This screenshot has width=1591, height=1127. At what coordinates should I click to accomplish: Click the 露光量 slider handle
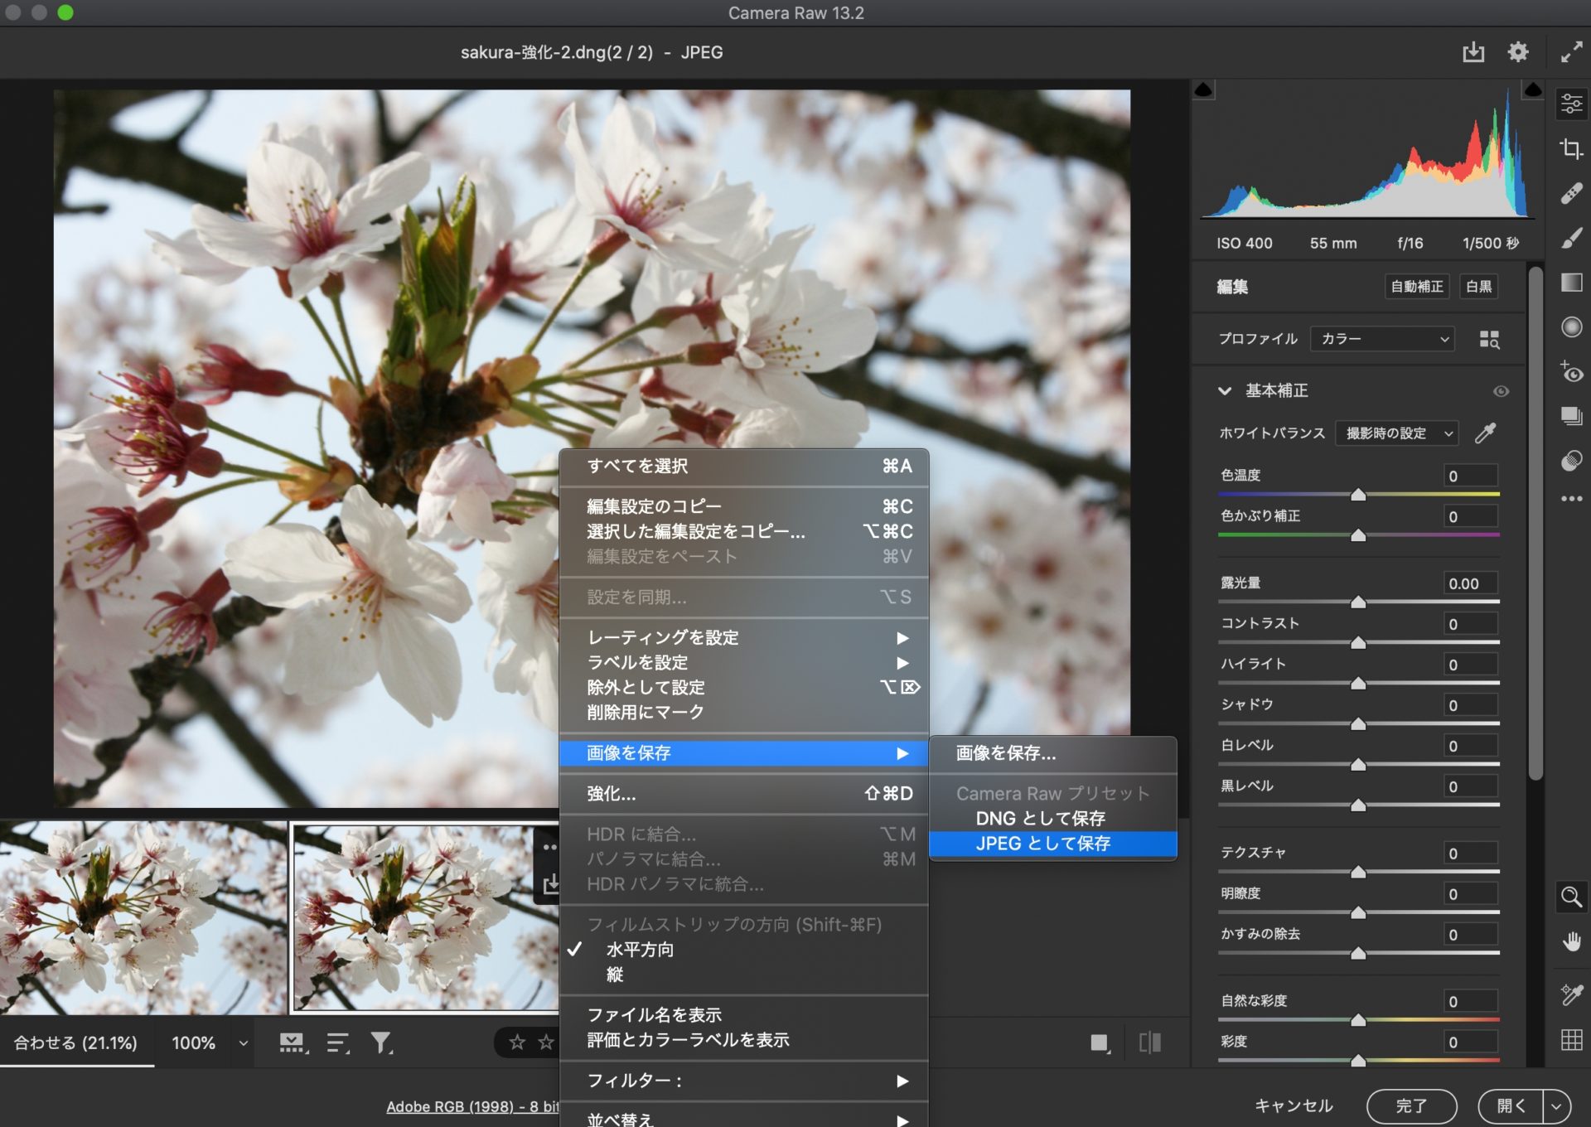[1358, 602]
